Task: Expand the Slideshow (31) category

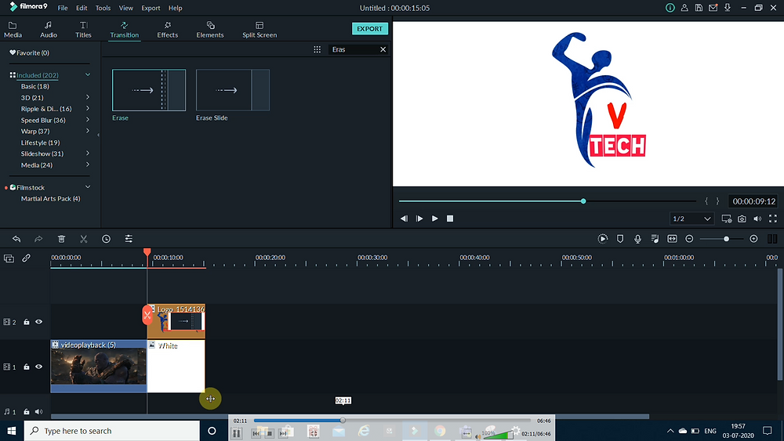Action: (x=88, y=154)
